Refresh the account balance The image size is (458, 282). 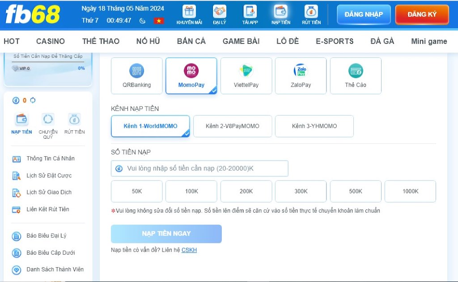tap(33, 100)
